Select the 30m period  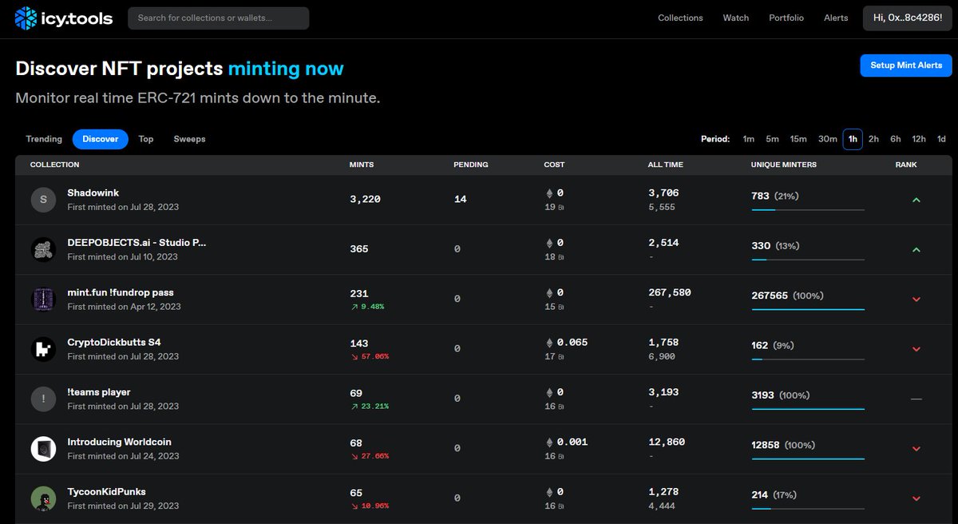coord(827,139)
